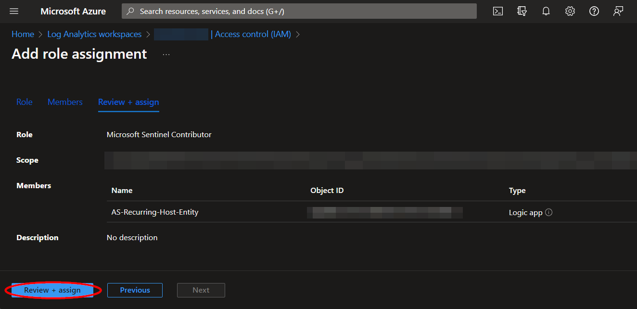
Task: Click the Microsoft Sentinel Contributor role value
Action: [159, 135]
